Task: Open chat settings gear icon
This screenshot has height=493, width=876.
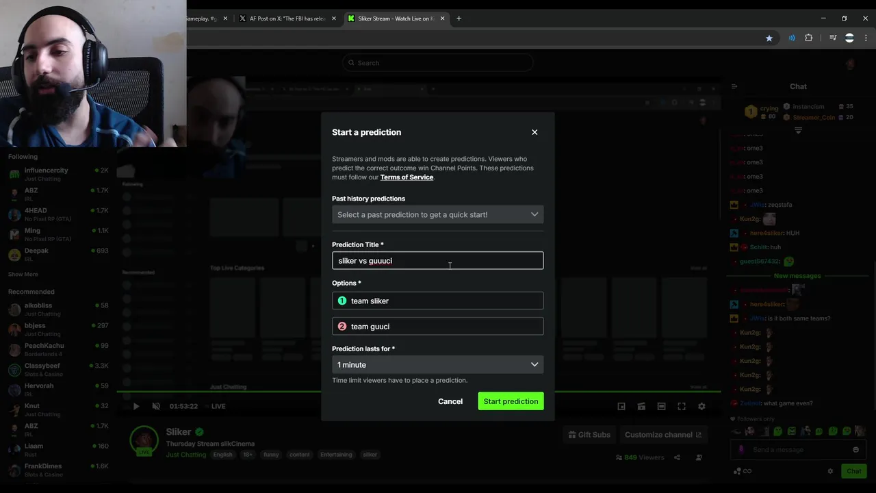Action: pyautogui.click(x=830, y=471)
